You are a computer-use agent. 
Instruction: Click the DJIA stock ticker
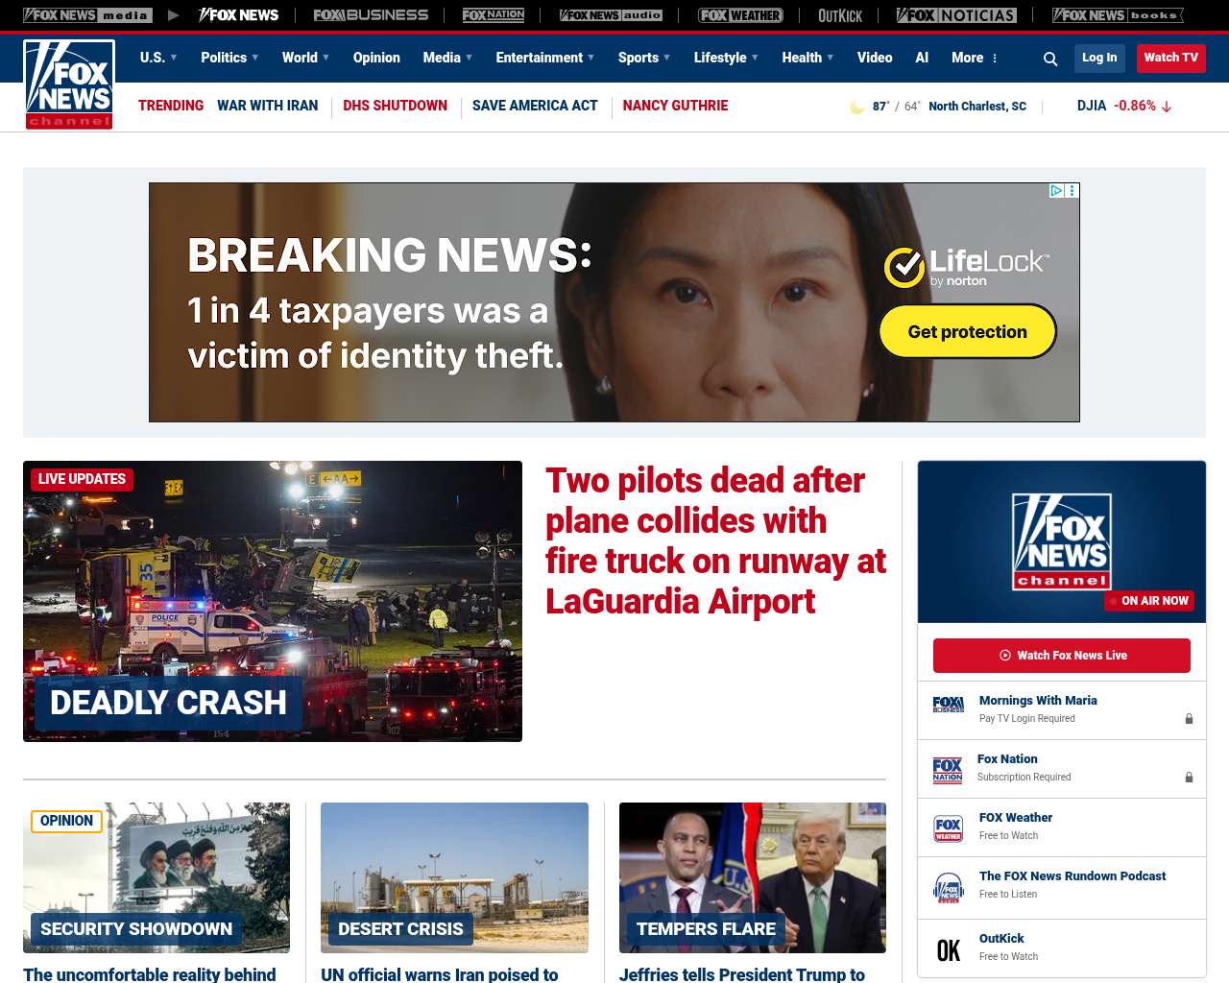pyautogui.click(x=1124, y=106)
